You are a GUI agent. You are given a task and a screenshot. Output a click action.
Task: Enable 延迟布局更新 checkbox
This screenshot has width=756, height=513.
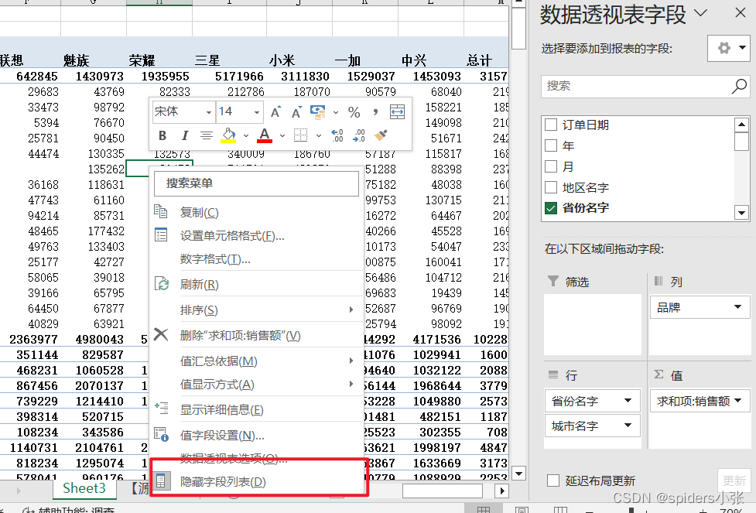point(553,481)
